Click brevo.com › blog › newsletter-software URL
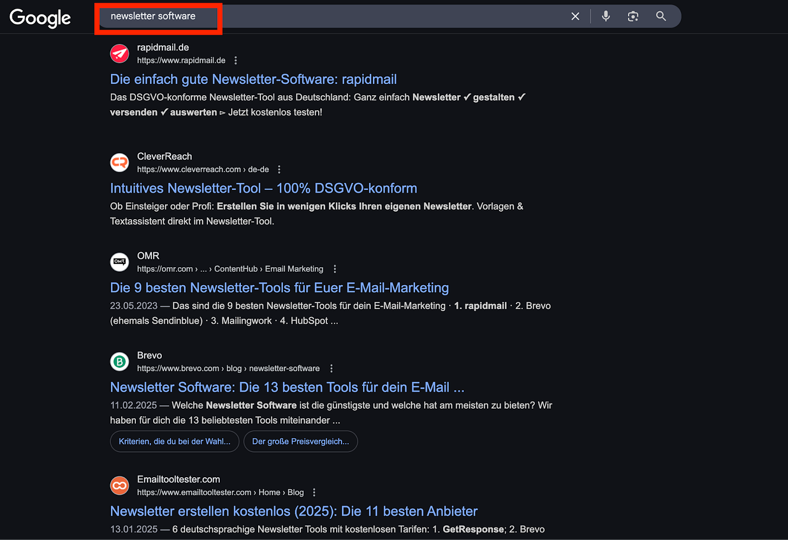Viewport: 788px width, 540px height. point(228,368)
